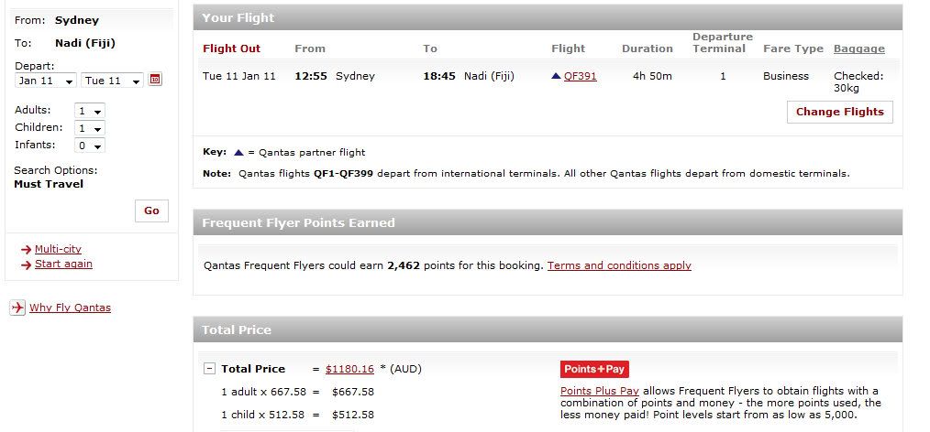Open the QF391 flight details link

click(580, 76)
